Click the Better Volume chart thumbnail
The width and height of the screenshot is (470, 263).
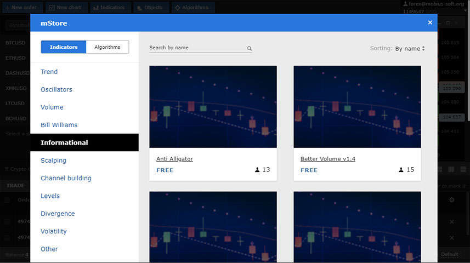[x=357, y=107]
